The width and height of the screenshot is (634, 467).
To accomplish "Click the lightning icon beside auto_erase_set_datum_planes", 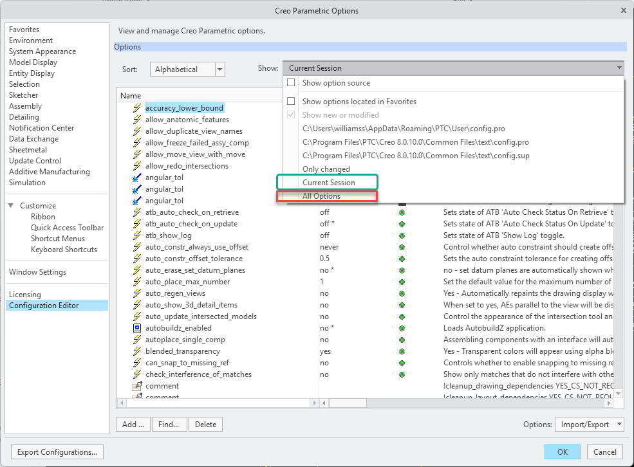I will (x=137, y=270).
